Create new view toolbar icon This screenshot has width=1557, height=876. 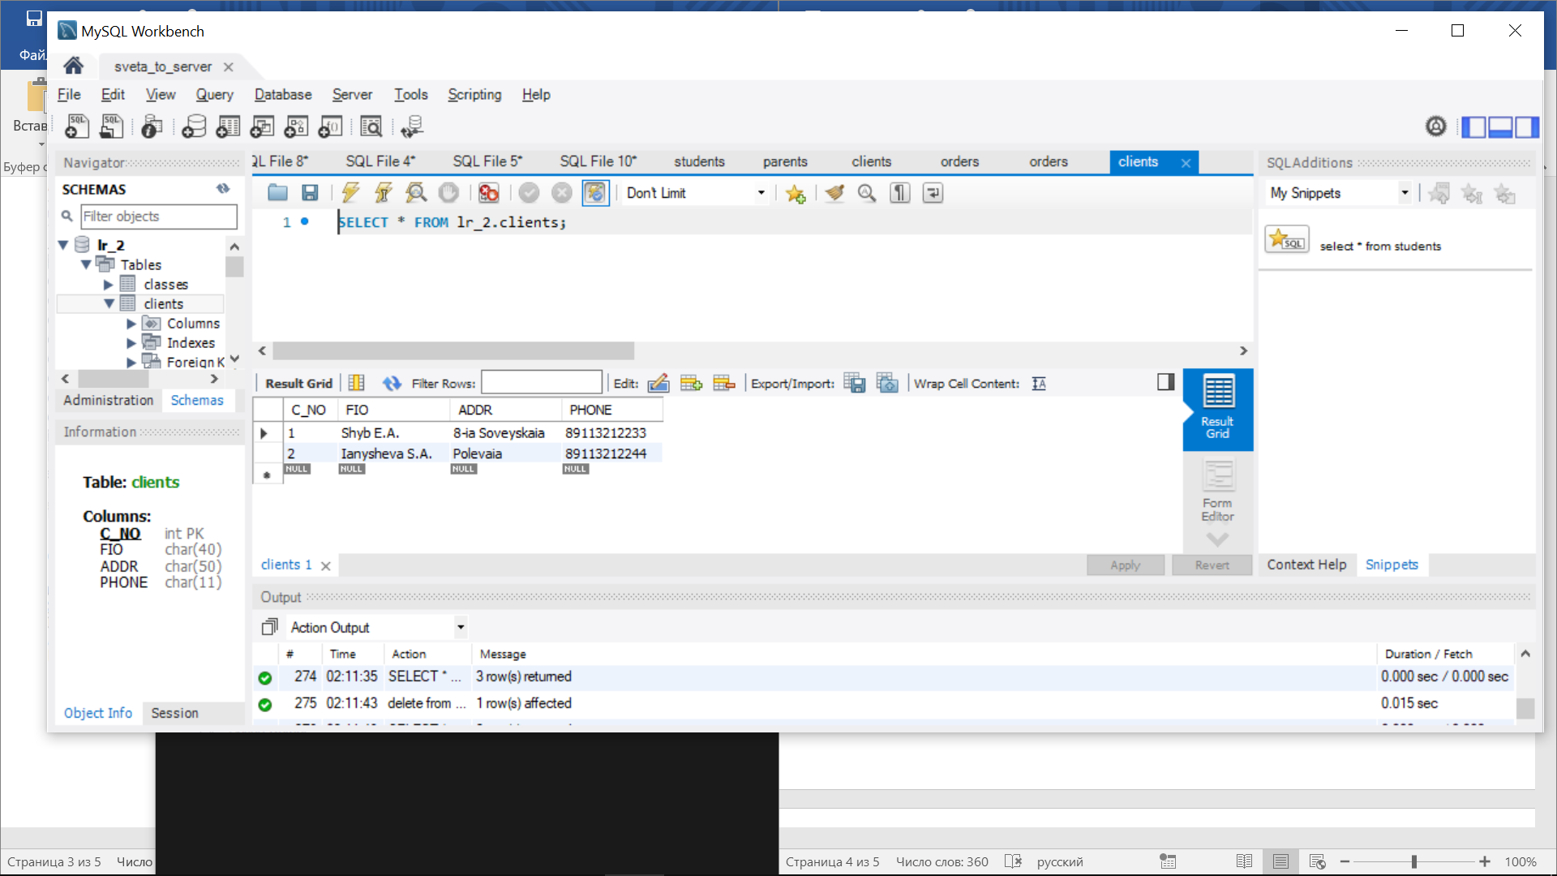click(262, 127)
